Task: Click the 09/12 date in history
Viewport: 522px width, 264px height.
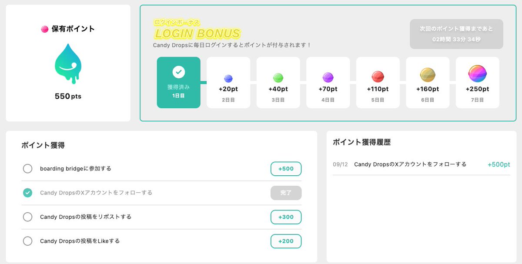Action: pos(340,164)
